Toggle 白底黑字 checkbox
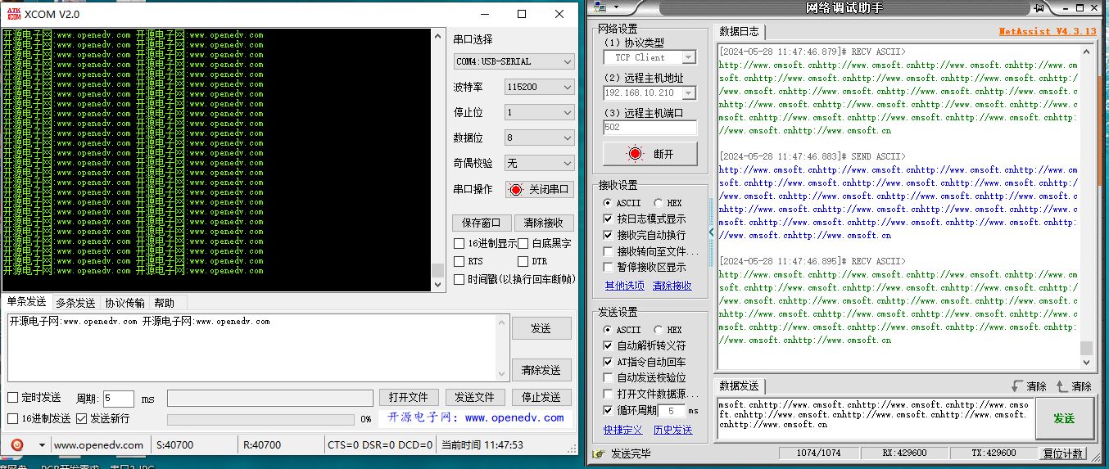The image size is (1109, 469). tap(523, 243)
